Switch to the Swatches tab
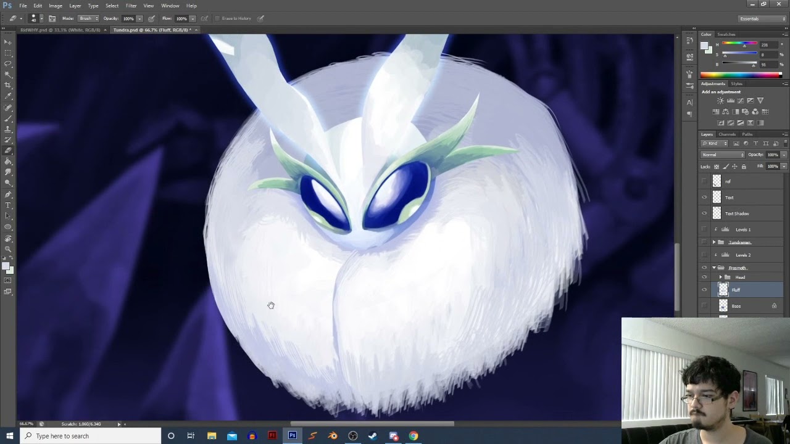Viewport: 790px width, 444px height. tap(726, 35)
